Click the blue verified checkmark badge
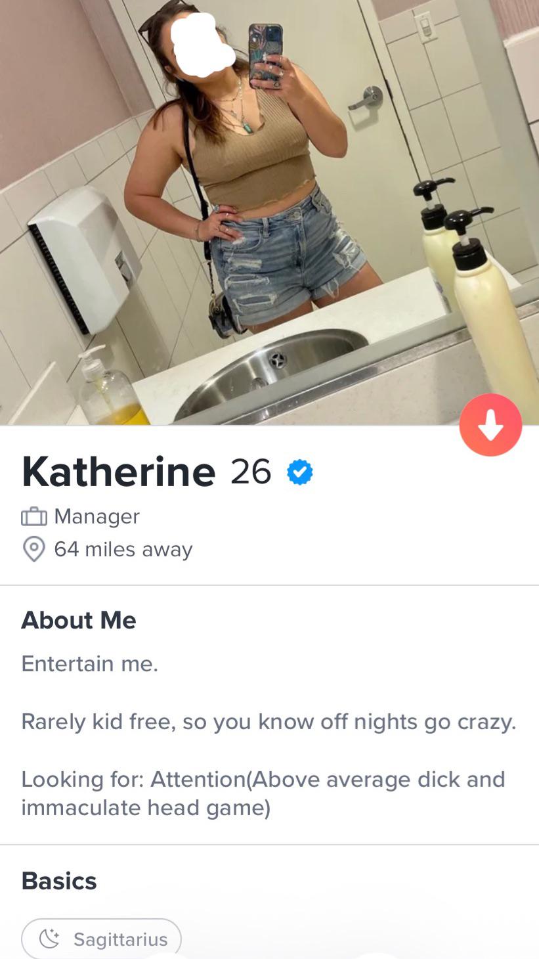539x959 pixels. coord(299,472)
